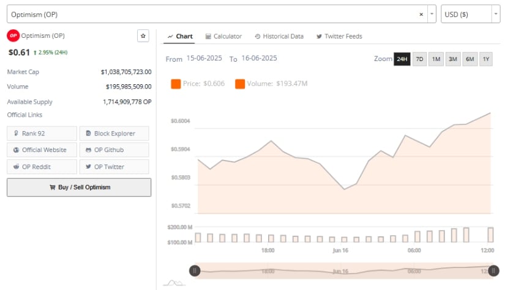Clear the Optimism selection with the X
Screen dimensions: 505x290
(421, 15)
